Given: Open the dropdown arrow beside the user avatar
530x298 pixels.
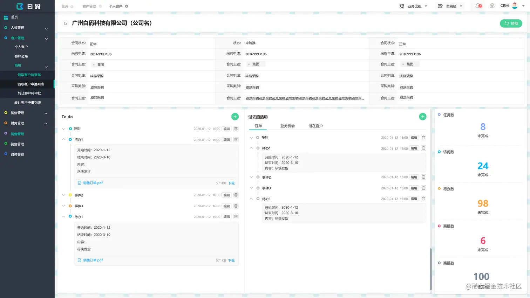Looking at the screenshot, I should click(523, 6).
